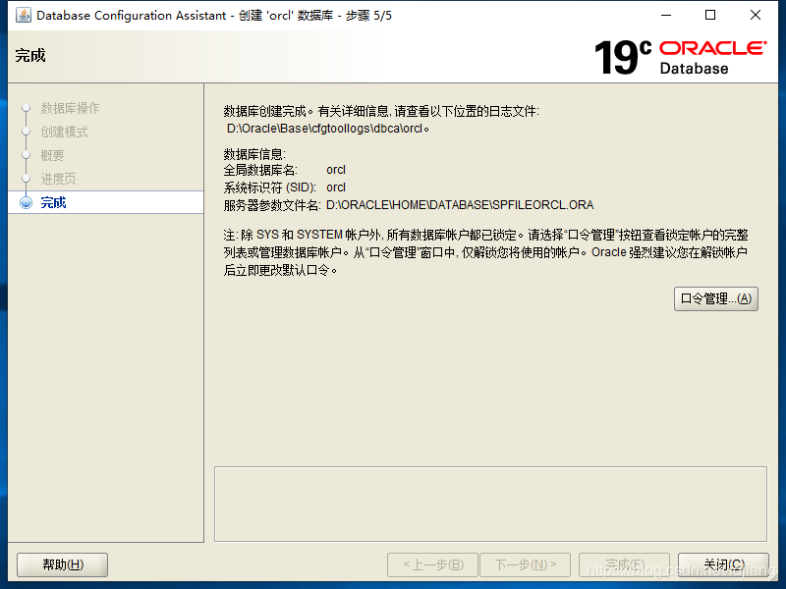
Task: Click the 服务器参数文件名 label
Action: click(x=272, y=205)
